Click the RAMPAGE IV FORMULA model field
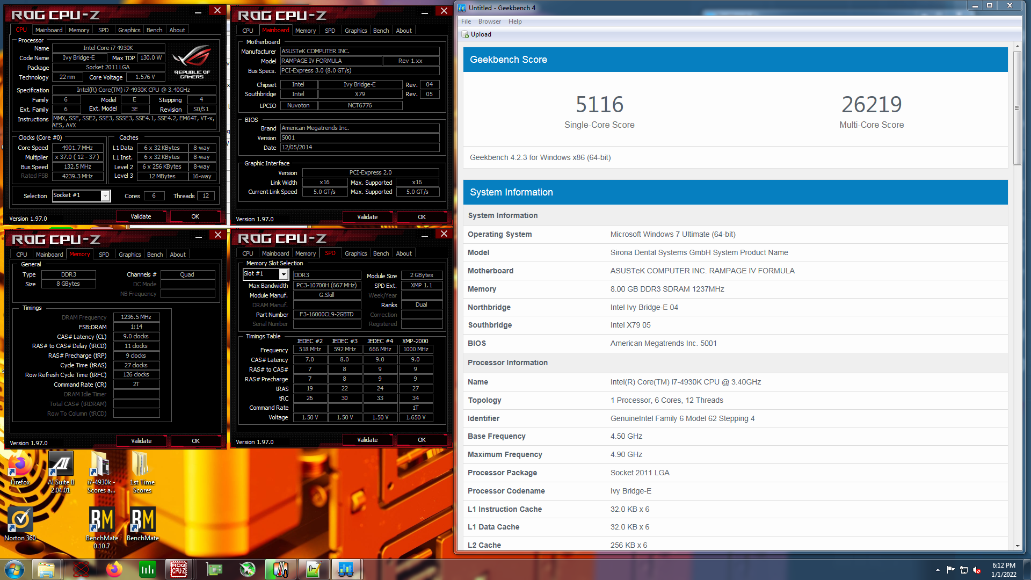This screenshot has width=1031, height=580. pos(331,61)
